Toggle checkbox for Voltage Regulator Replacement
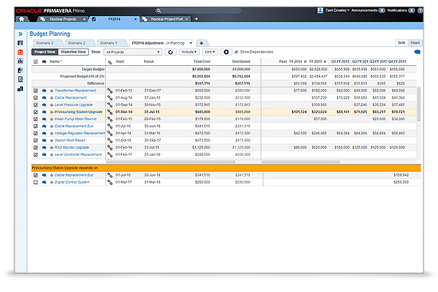 36,133
